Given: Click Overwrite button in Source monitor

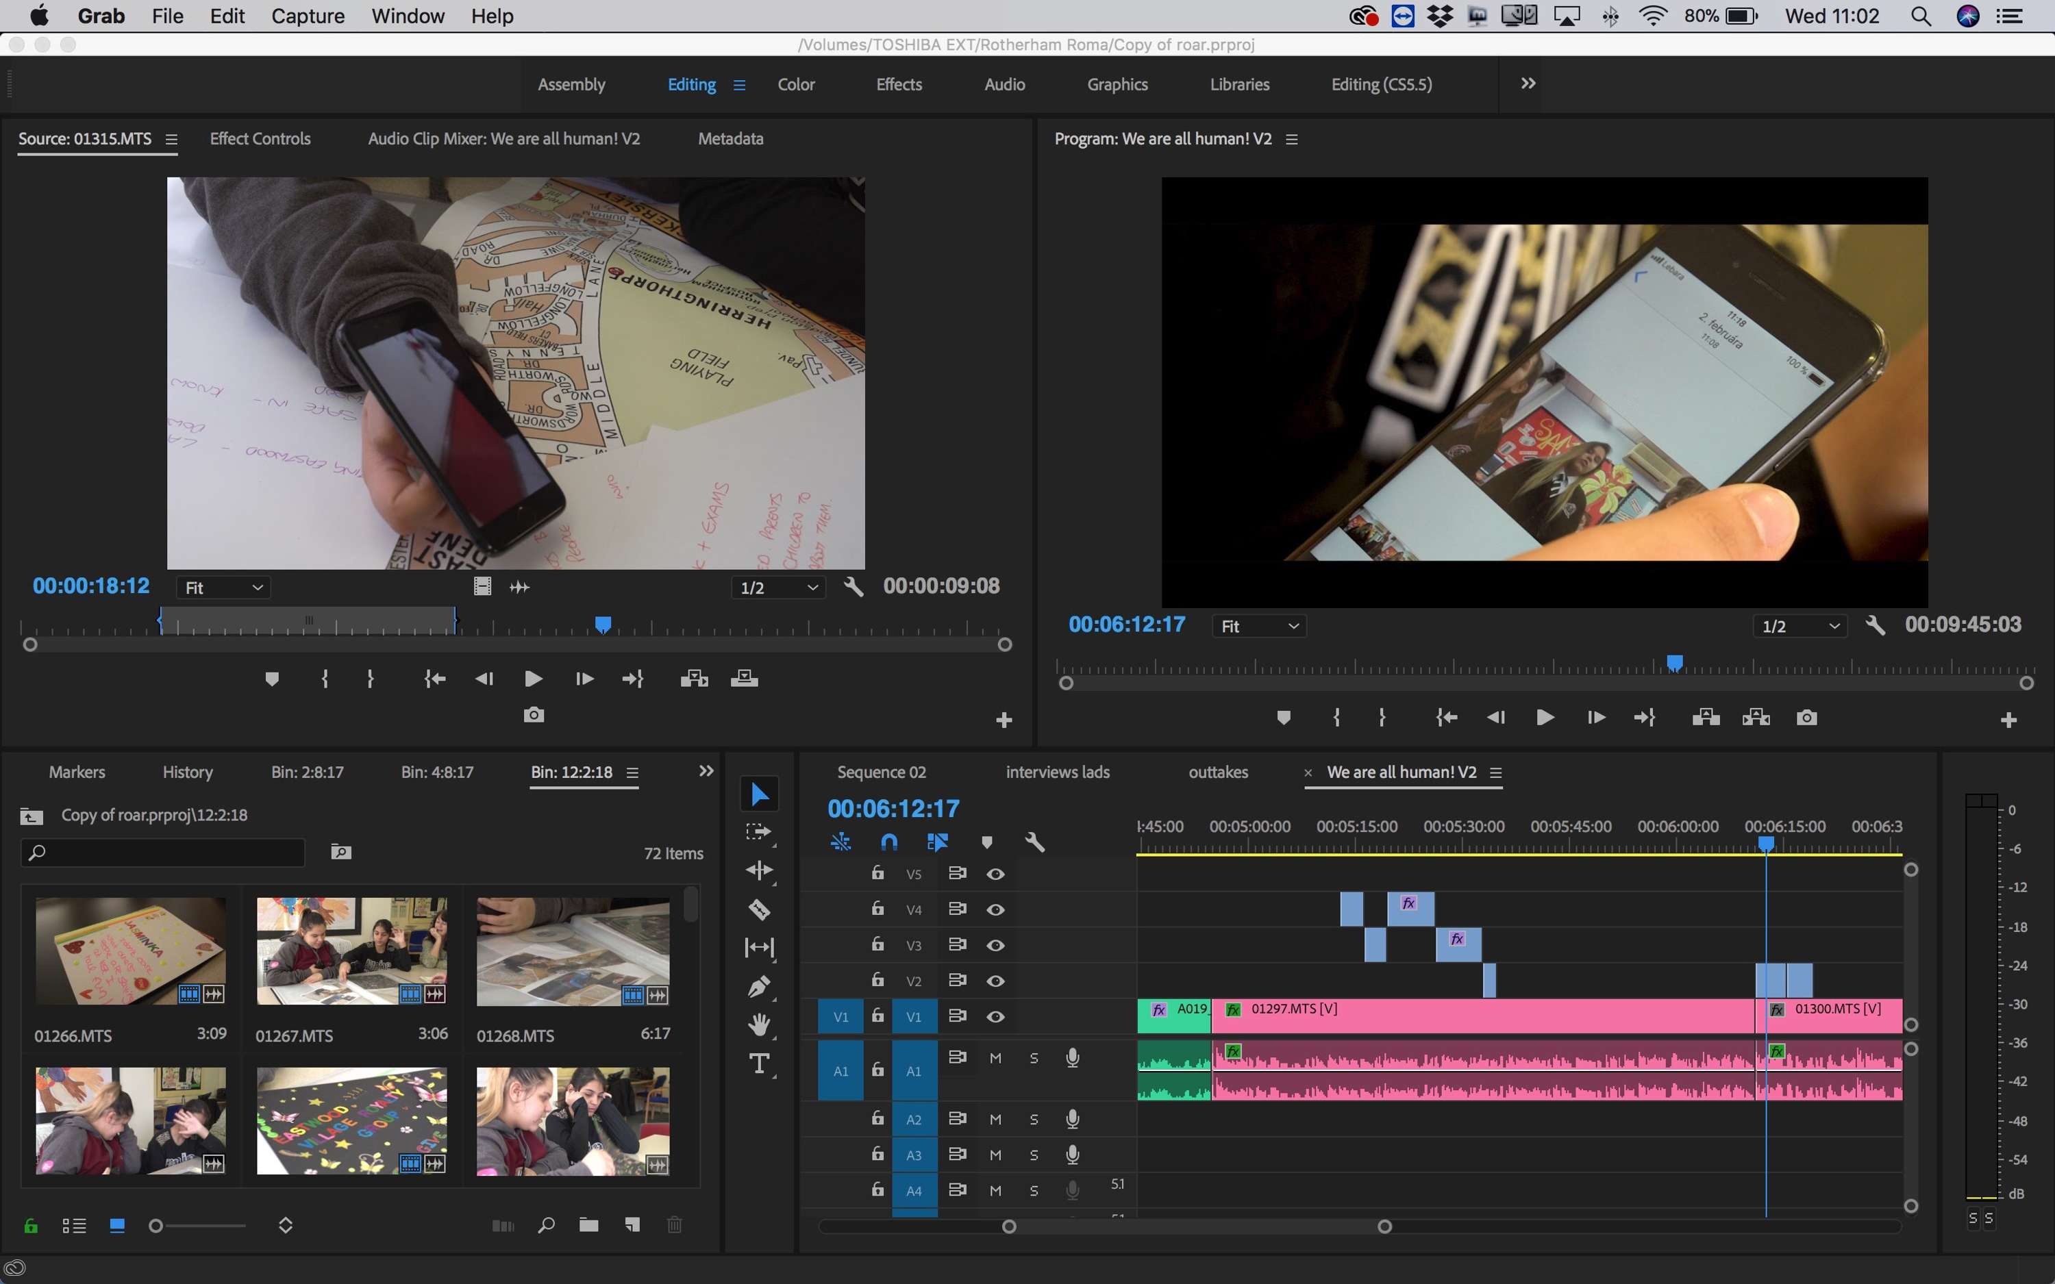Looking at the screenshot, I should [744, 679].
